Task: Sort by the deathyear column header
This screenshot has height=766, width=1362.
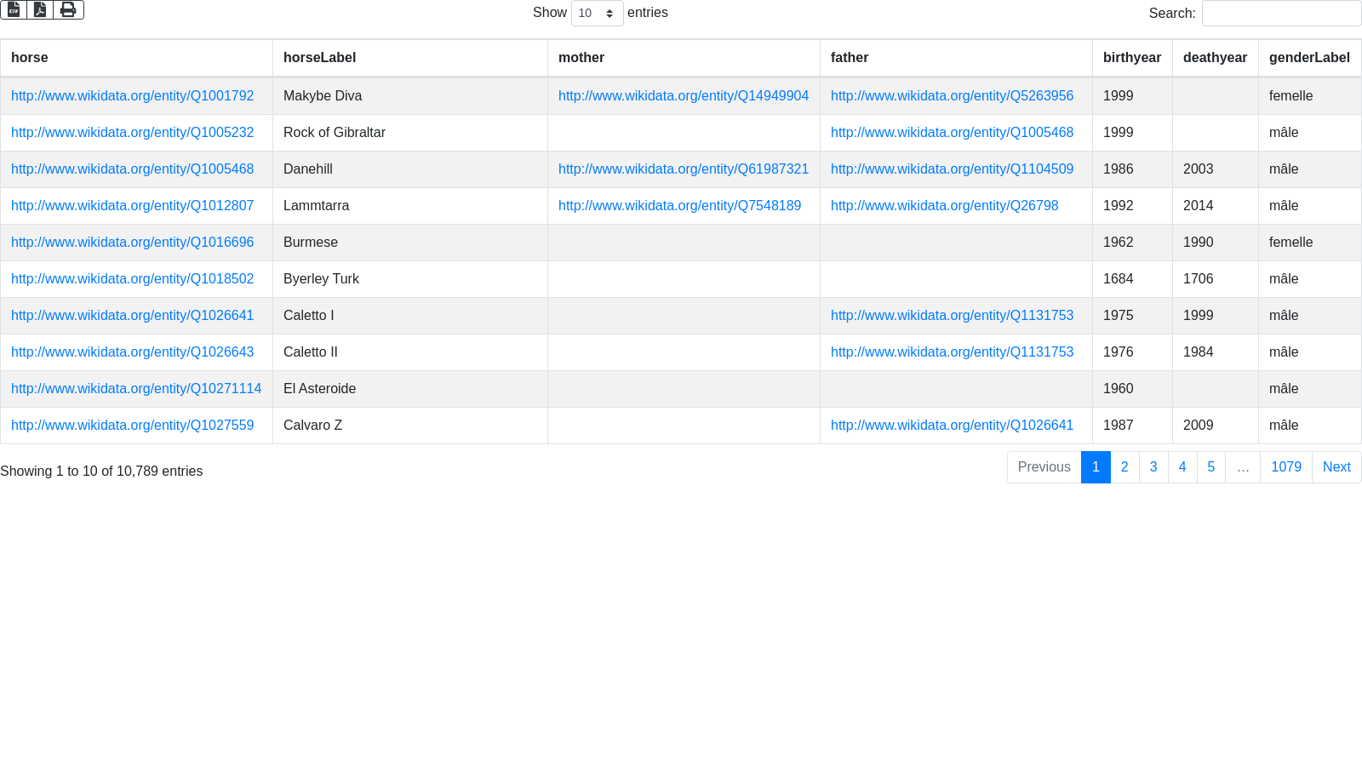Action: [1215, 58]
